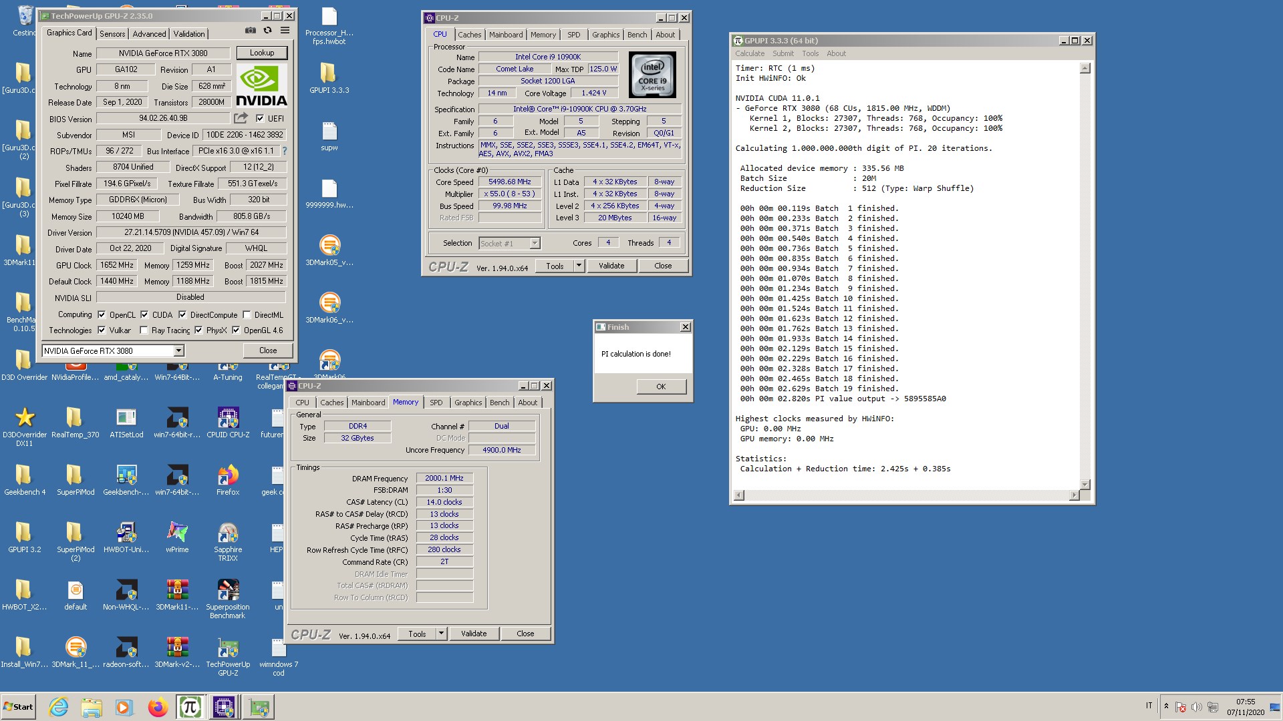Launch ATISetLod from the desktop

pos(126,422)
